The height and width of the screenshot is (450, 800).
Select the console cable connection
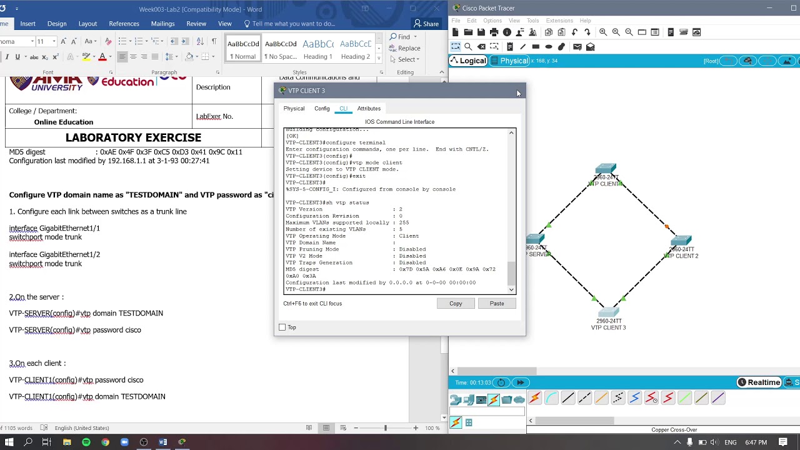[x=551, y=398]
